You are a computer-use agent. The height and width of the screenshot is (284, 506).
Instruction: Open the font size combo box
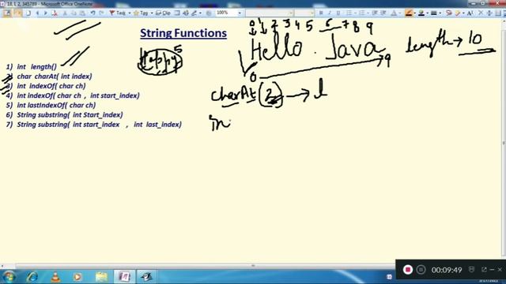tap(304, 13)
